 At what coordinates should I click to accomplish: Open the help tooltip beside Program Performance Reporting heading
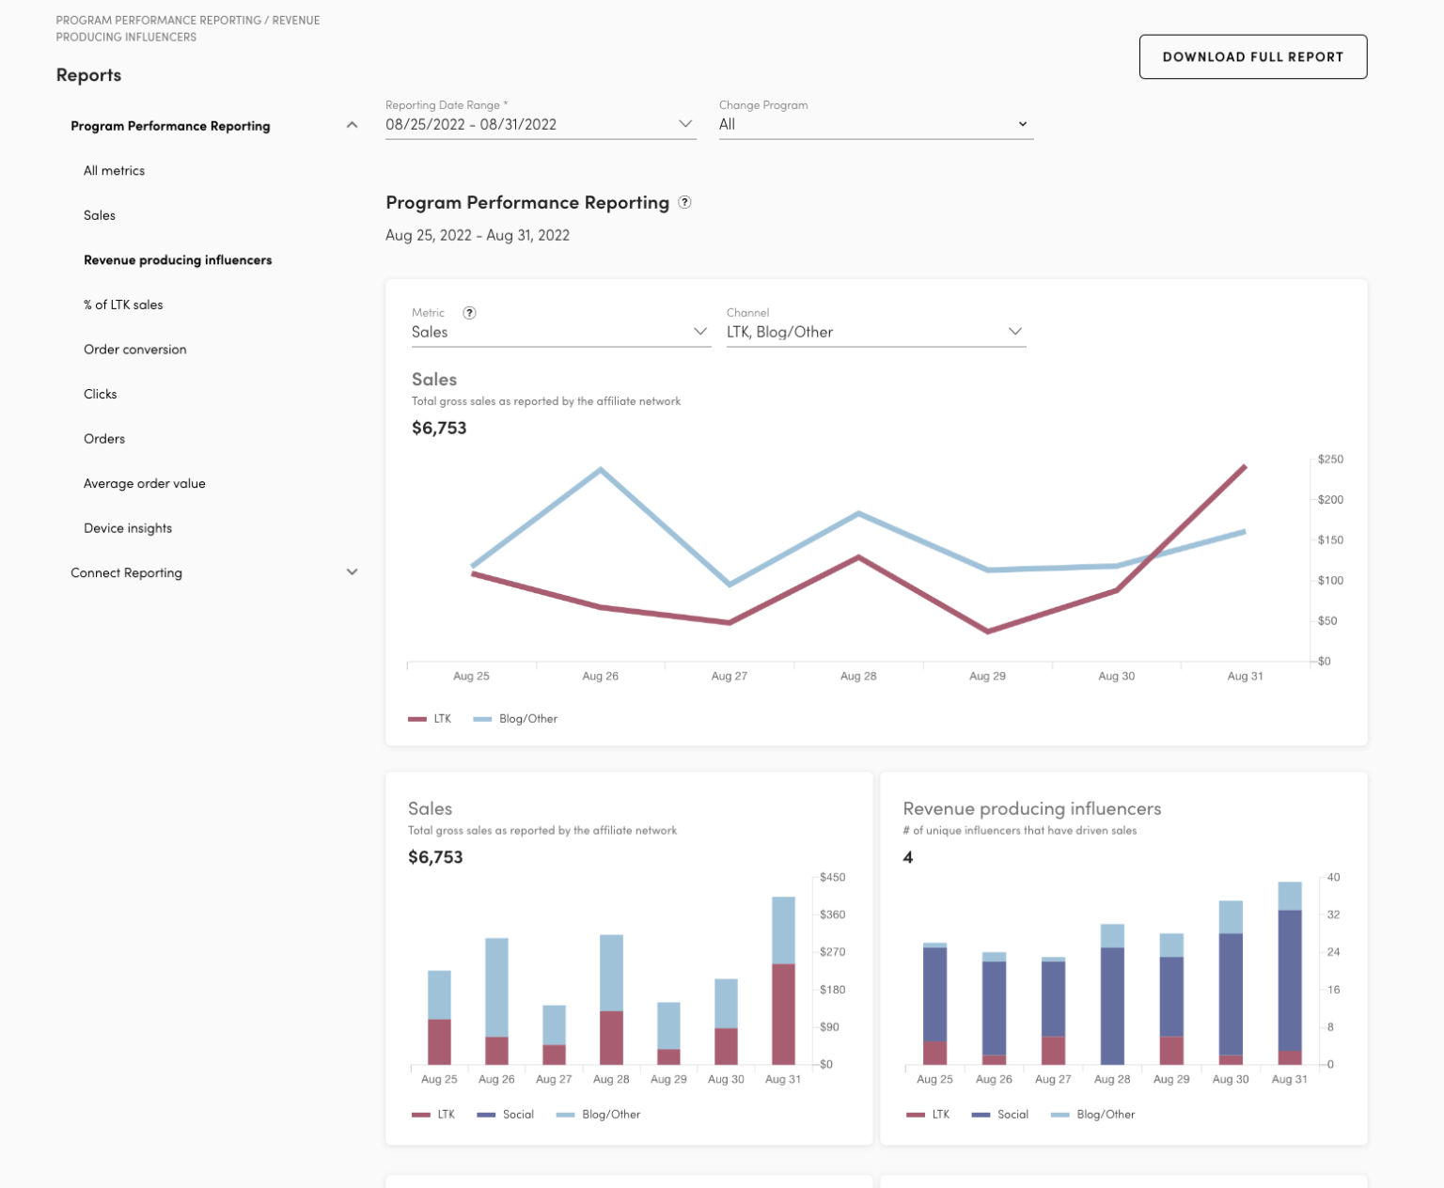[684, 202]
